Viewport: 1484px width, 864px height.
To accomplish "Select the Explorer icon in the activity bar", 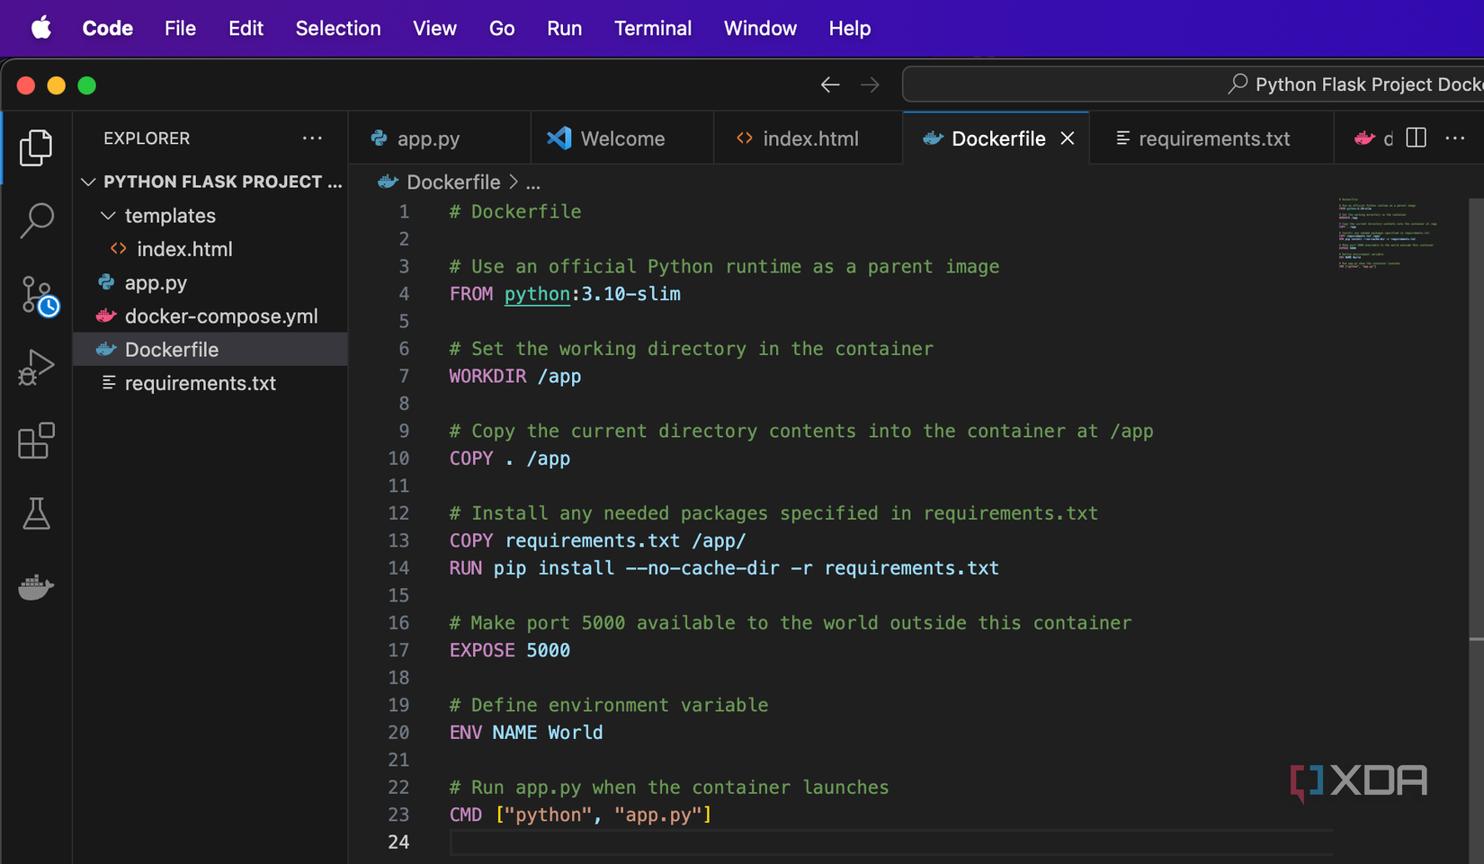I will coord(37,147).
